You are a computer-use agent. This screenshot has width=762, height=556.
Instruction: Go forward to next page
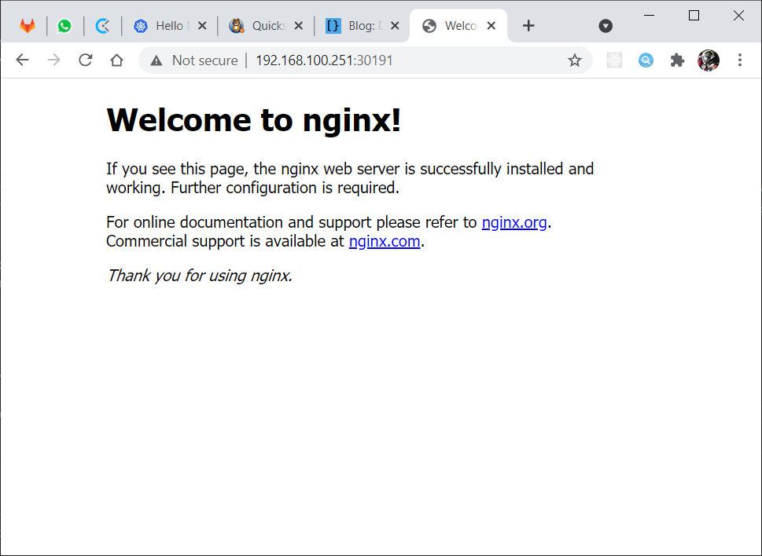[54, 60]
